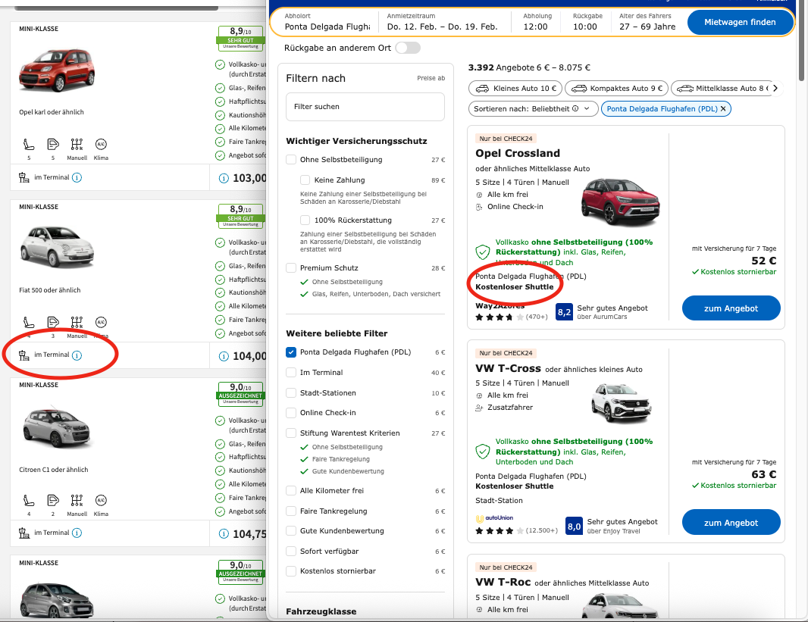Click info icon beside 103,00 price

(x=224, y=179)
